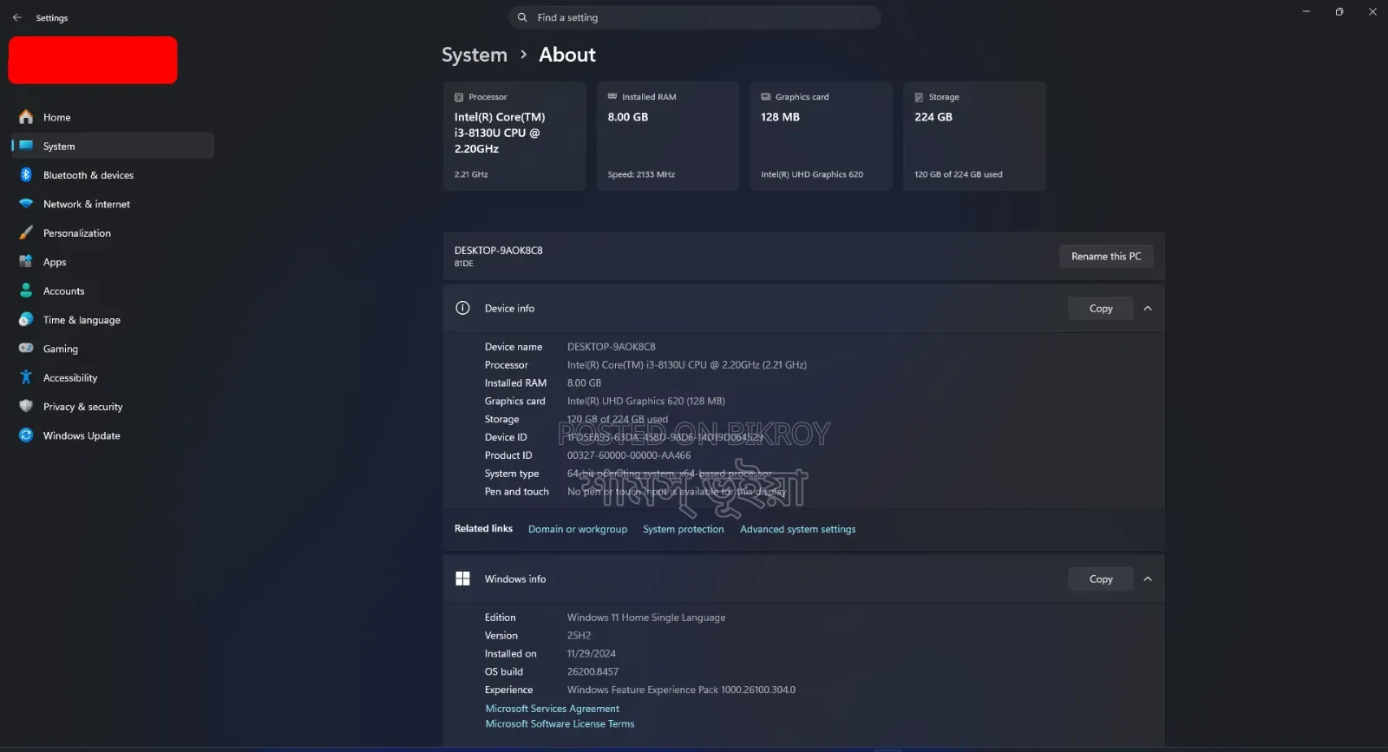Click the System monitor icon in the sidebar
The width and height of the screenshot is (1388, 752).
point(26,146)
